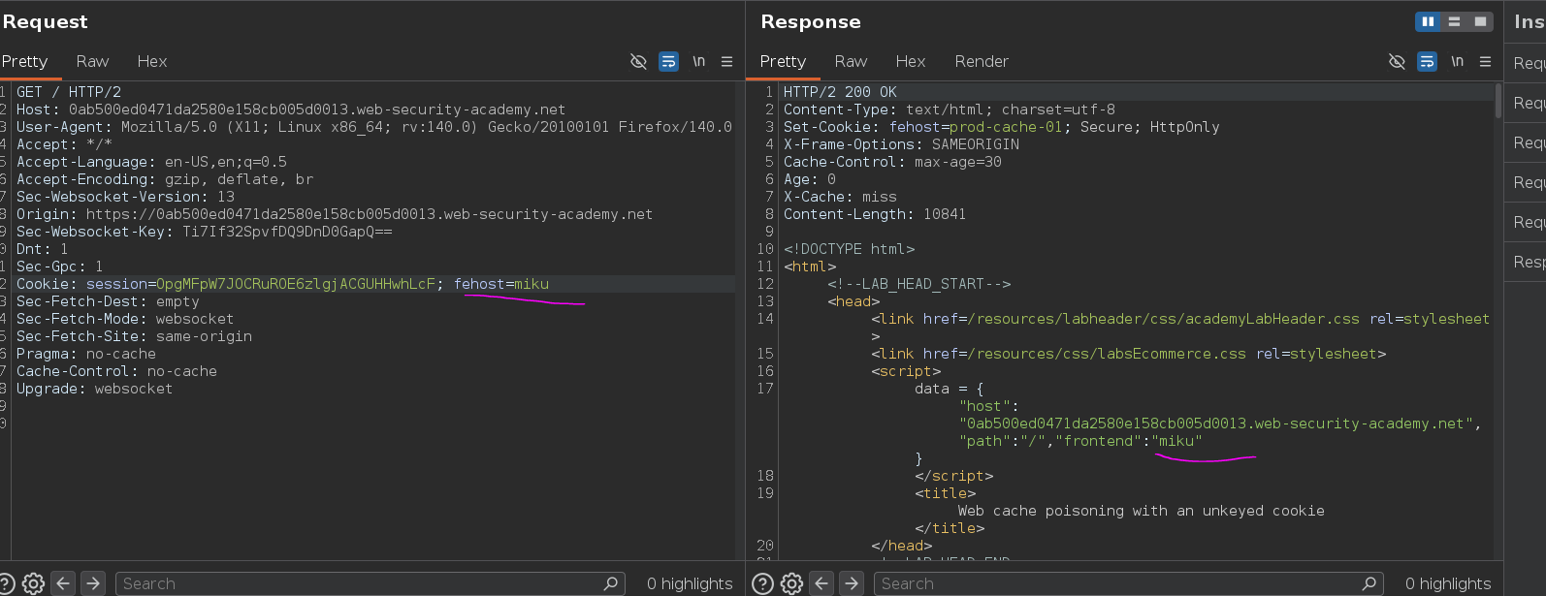
Task: Toggle line wrap icon in Request panel
Action: pos(668,61)
